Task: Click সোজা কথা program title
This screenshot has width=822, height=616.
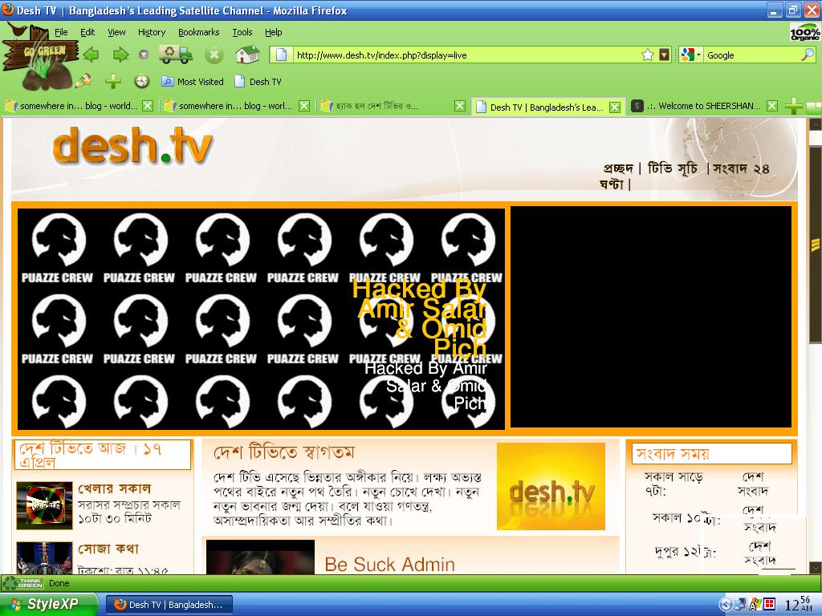Action: tap(108, 549)
